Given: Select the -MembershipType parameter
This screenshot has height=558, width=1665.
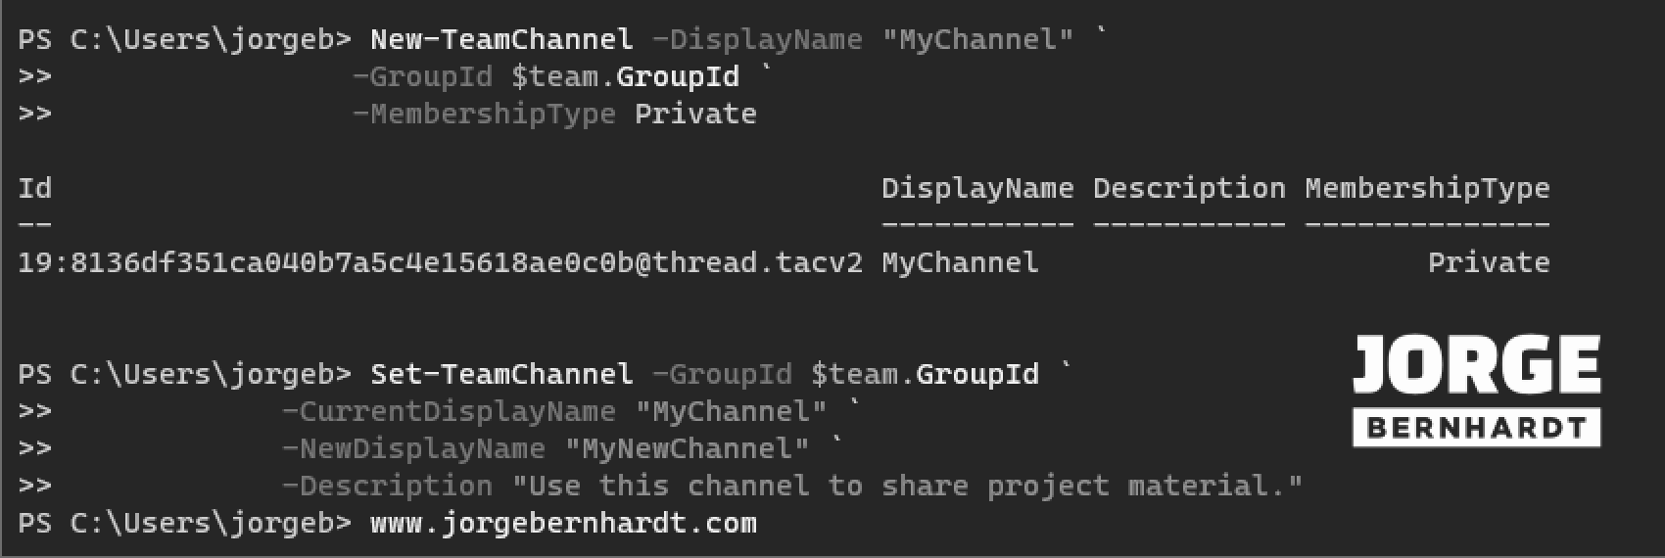Looking at the screenshot, I should [x=484, y=115].
